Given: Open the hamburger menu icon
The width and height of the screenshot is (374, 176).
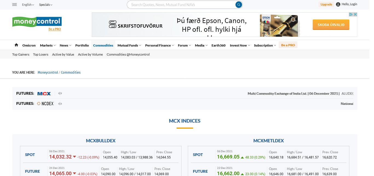Looking at the screenshot, I should pyautogui.click(x=15, y=5).
